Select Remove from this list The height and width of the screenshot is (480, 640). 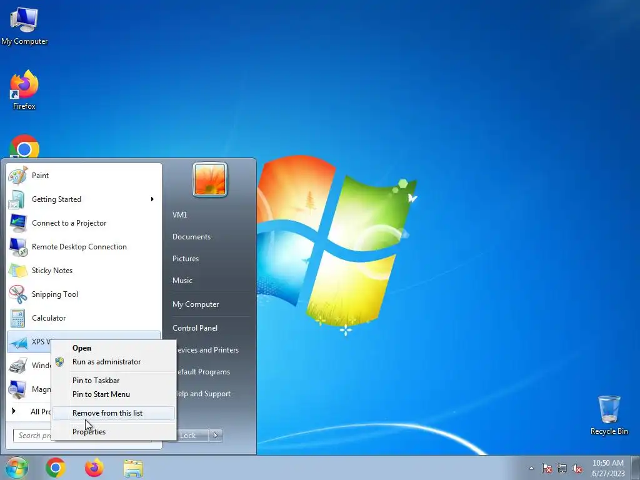(114, 413)
